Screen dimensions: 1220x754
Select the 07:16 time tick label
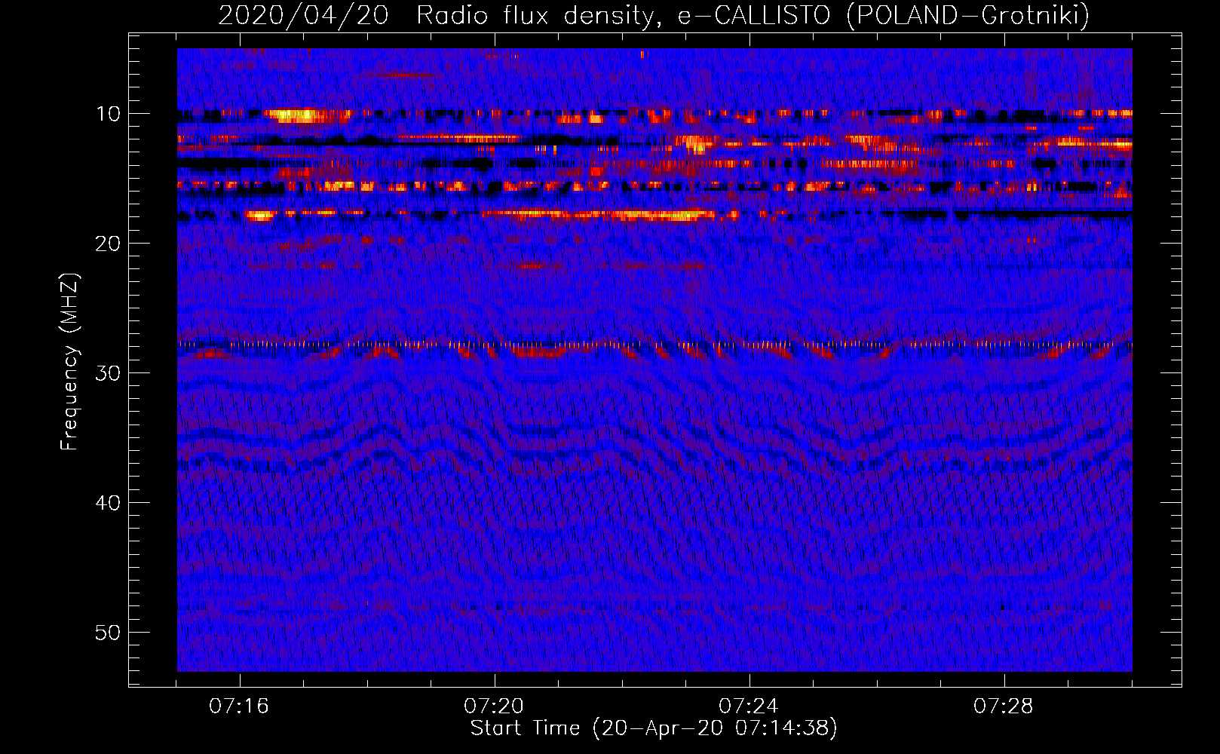pyautogui.click(x=239, y=706)
